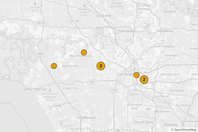Click the Commerce label
Screen dimensions: 198x132
click(x=161, y=96)
